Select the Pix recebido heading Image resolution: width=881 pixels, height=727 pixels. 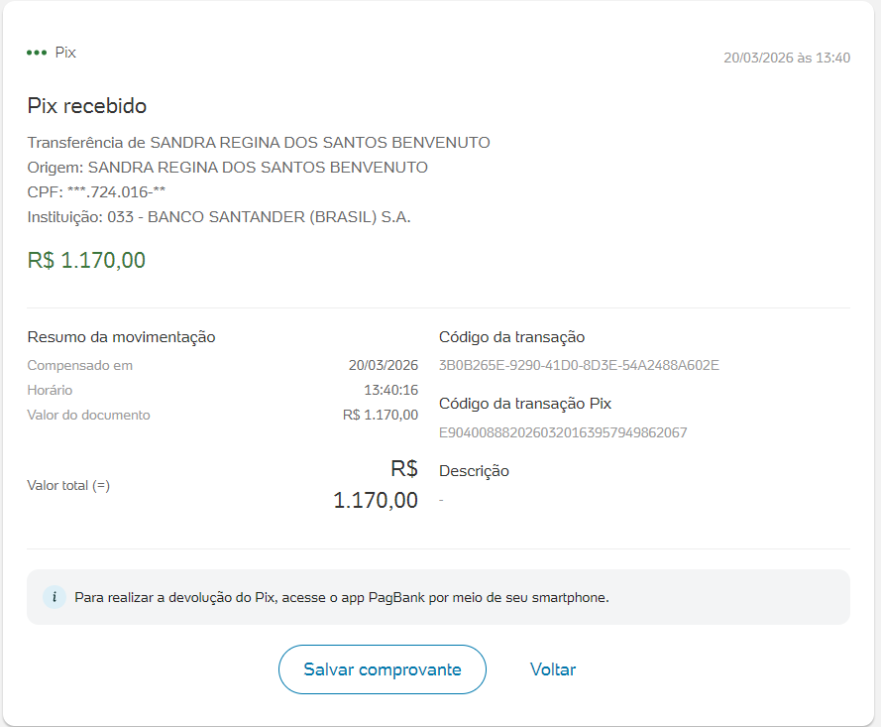(87, 106)
